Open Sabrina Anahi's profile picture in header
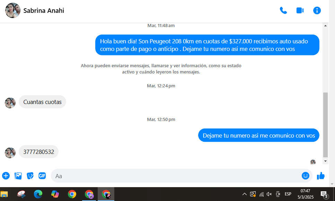The height and width of the screenshot is (201, 335). click(12, 10)
